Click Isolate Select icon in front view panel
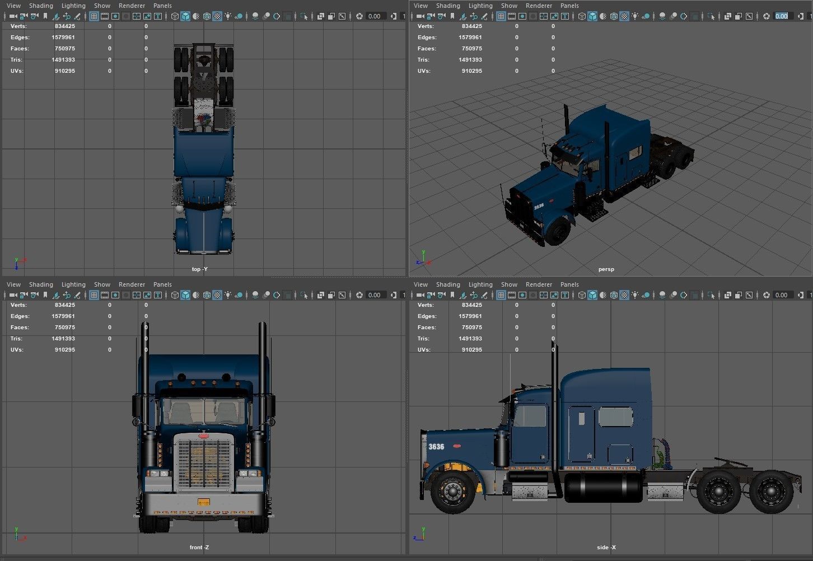 coord(303,295)
